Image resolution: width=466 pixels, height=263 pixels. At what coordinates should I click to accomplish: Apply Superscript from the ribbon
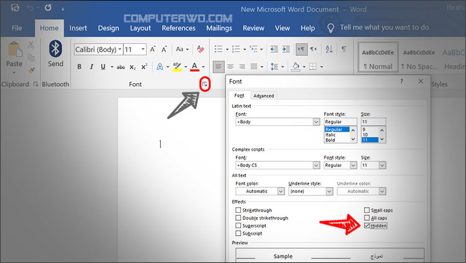(144, 67)
